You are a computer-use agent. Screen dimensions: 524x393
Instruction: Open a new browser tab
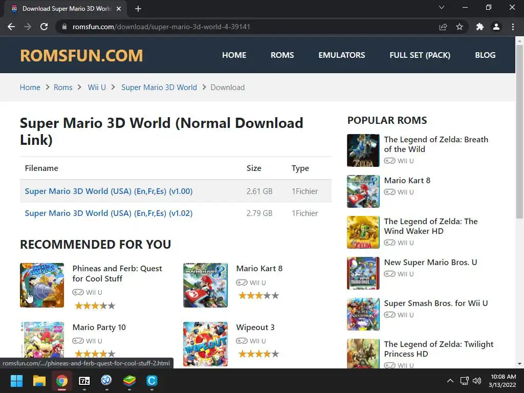(x=138, y=9)
